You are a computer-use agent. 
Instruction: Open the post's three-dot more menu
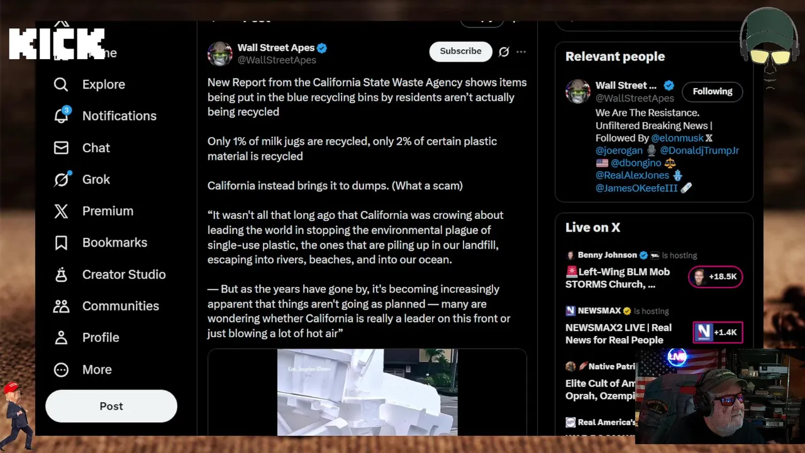click(x=521, y=52)
